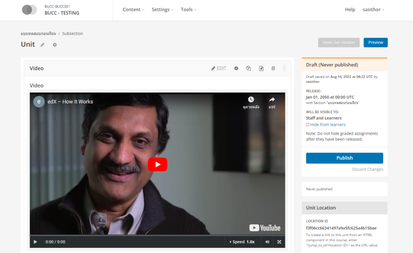Expand the Content menu
Image resolution: width=413 pixels, height=253 pixels.
(x=133, y=10)
